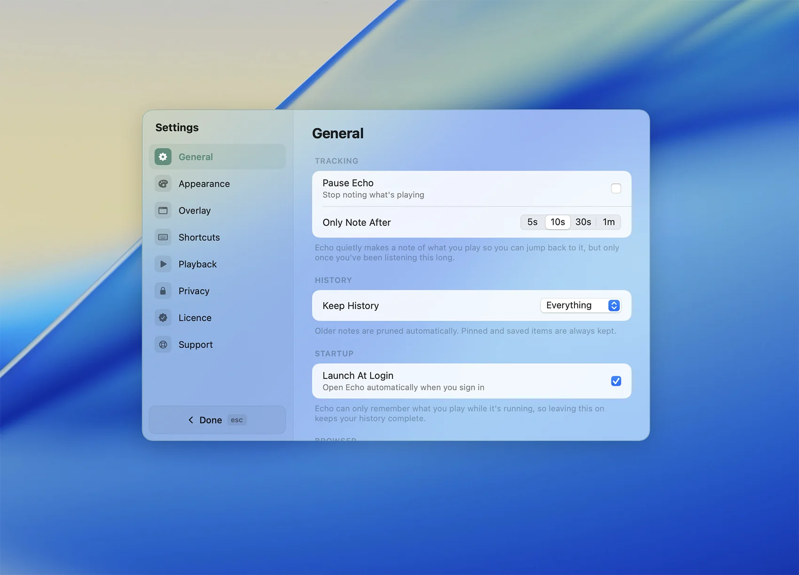This screenshot has width=799, height=575.
Task: Click the HISTORY section header
Action: [x=333, y=280]
